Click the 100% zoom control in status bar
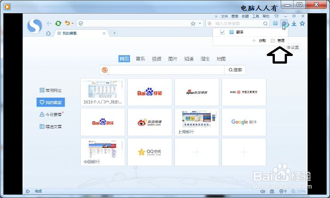The height and width of the screenshot is (198, 330). [298, 191]
